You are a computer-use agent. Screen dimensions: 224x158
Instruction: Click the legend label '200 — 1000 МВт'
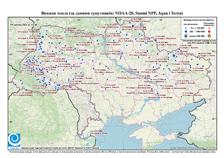[198, 31]
